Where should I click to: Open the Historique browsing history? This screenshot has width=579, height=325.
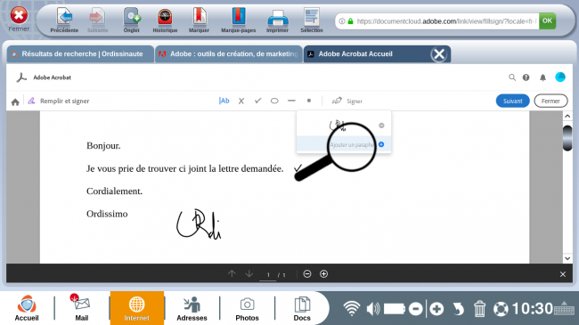[x=165, y=20]
